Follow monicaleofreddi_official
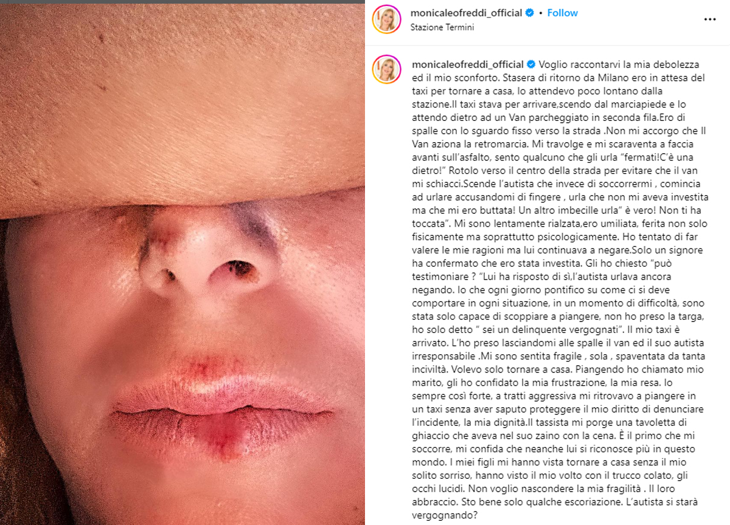The width and height of the screenshot is (730, 525). tap(563, 13)
